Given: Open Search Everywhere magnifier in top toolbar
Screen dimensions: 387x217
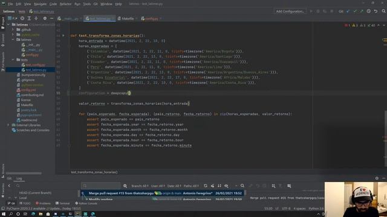Looking at the screenshot, I should [383, 11].
